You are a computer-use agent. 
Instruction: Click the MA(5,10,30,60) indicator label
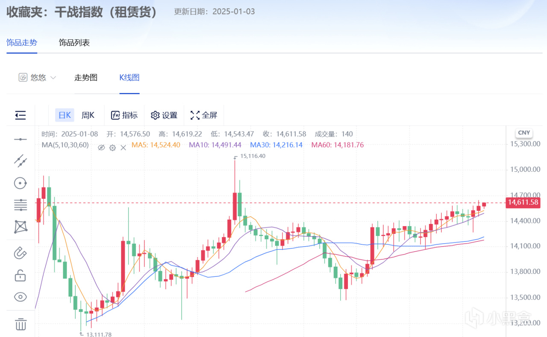pyautogui.click(x=65, y=145)
